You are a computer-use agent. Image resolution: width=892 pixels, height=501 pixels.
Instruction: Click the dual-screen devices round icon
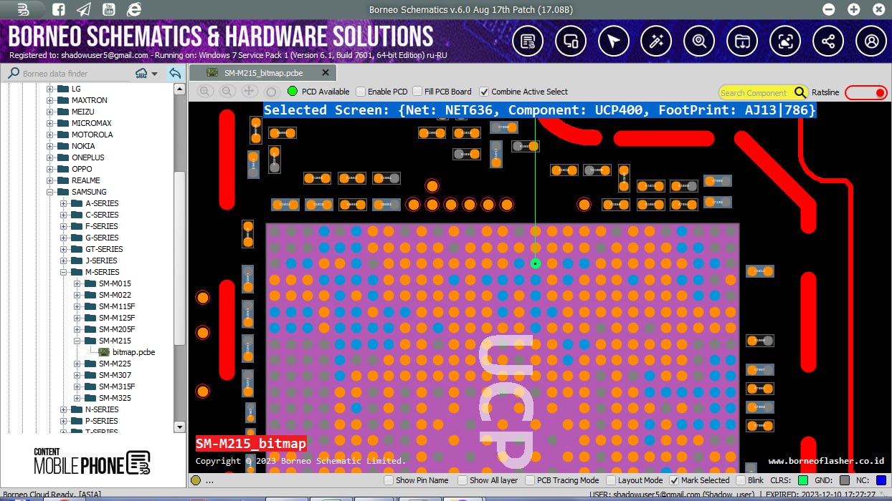click(x=571, y=42)
